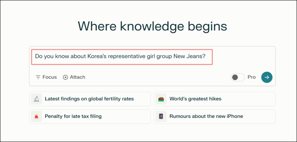Click the siren icon on tax card
Screen dimensions: 297x142
click(x=36, y=116)
